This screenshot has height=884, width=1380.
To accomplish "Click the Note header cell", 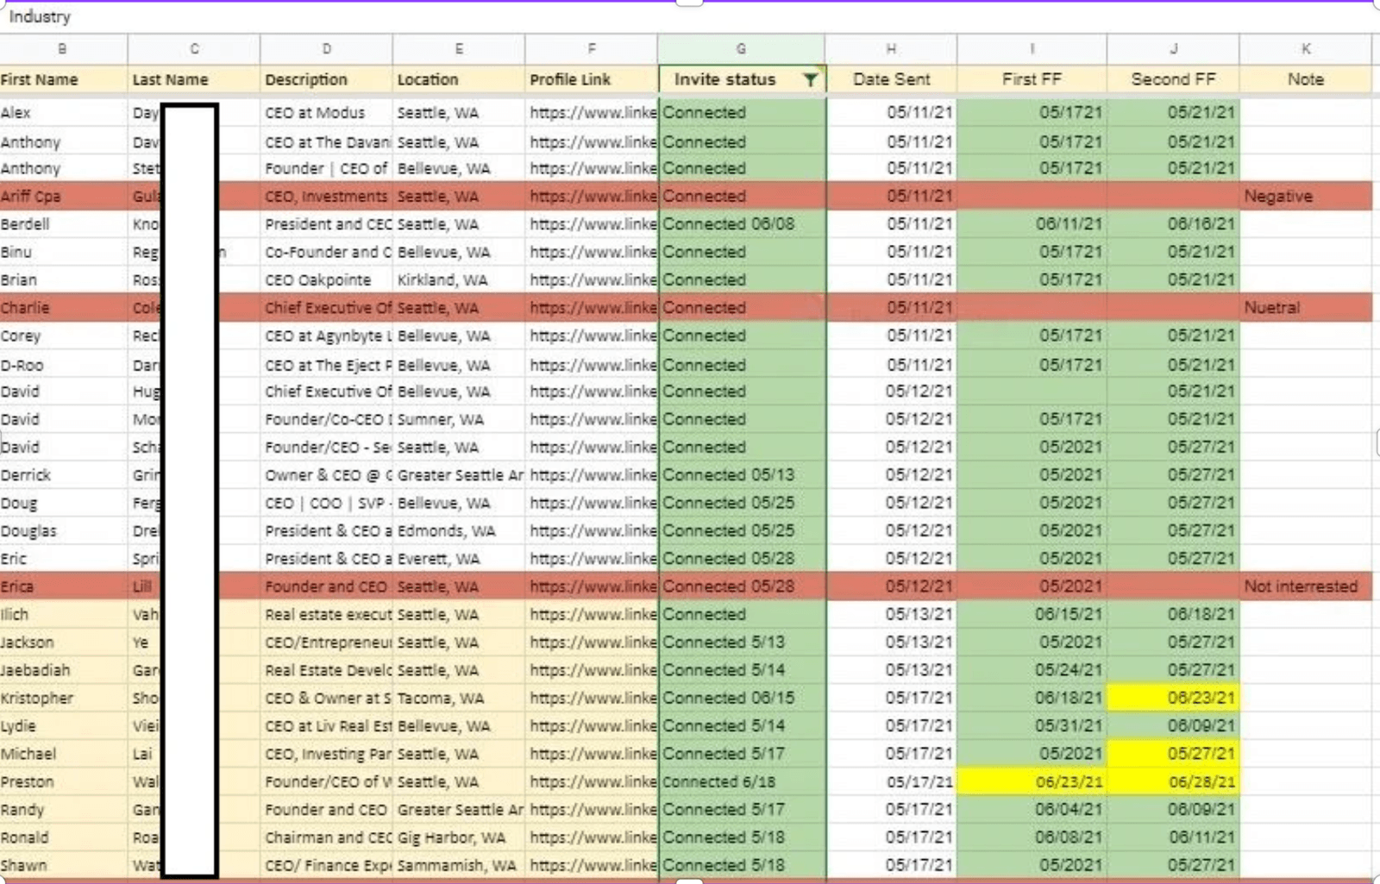I will pyautogui.click(x=1306, y=79).
